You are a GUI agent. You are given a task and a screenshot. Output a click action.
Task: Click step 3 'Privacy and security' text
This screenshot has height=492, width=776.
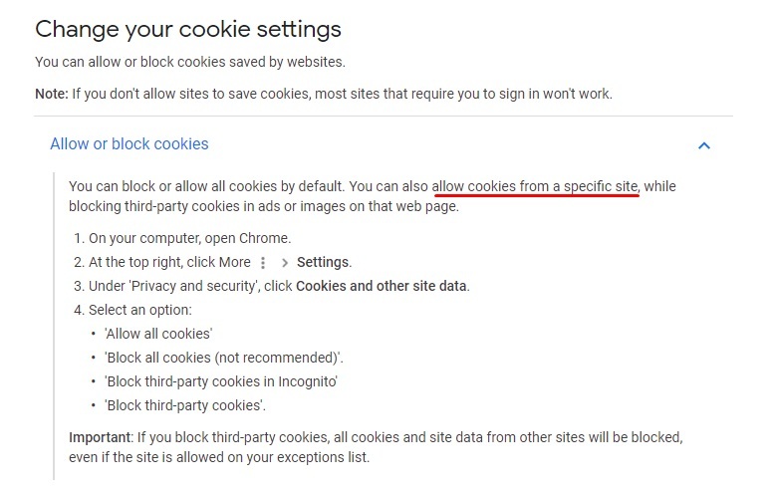[x=193, y=286]
